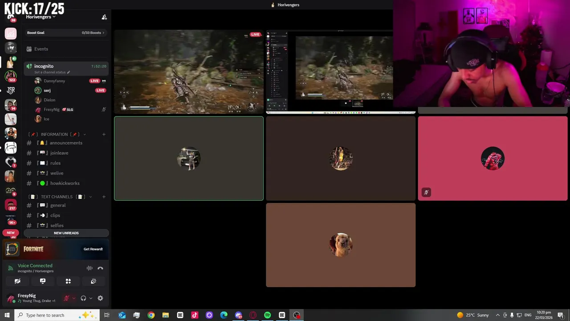
Task: Open the soundboard icon
Action: 94,281
